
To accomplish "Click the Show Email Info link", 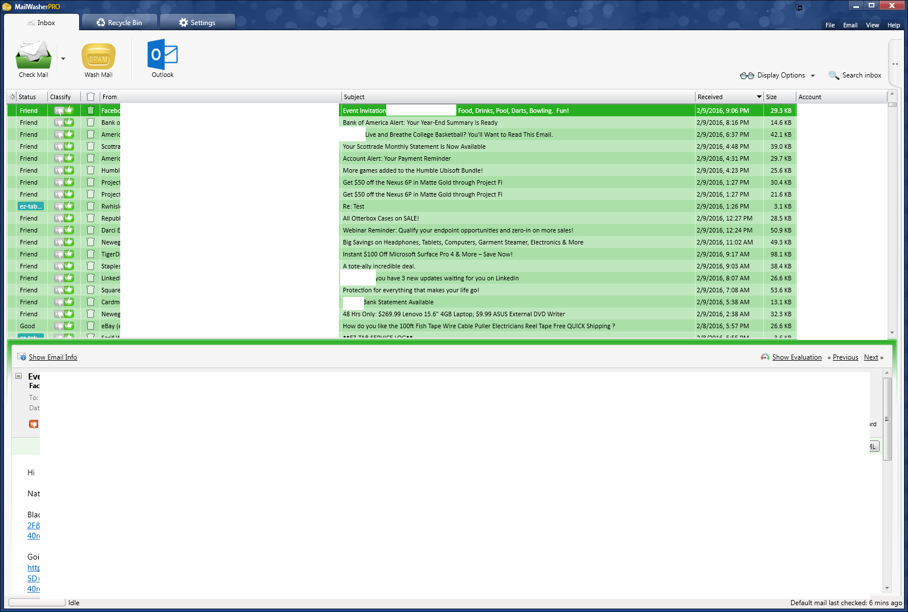I will (x=53, y=357).
